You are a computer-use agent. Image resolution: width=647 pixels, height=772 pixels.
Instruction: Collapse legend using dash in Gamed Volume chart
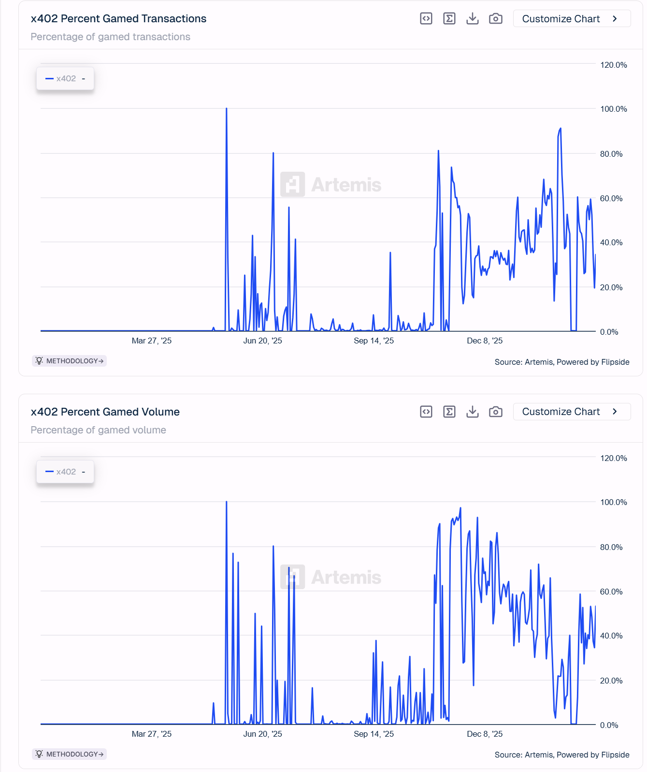click(84, 472)
